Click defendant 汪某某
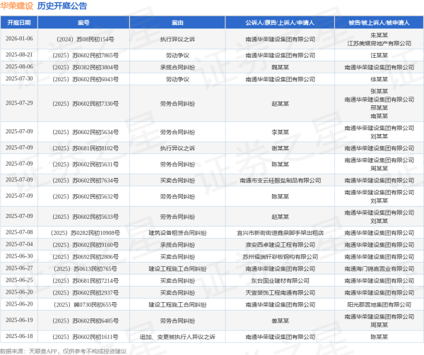 (x=379, y=56)
